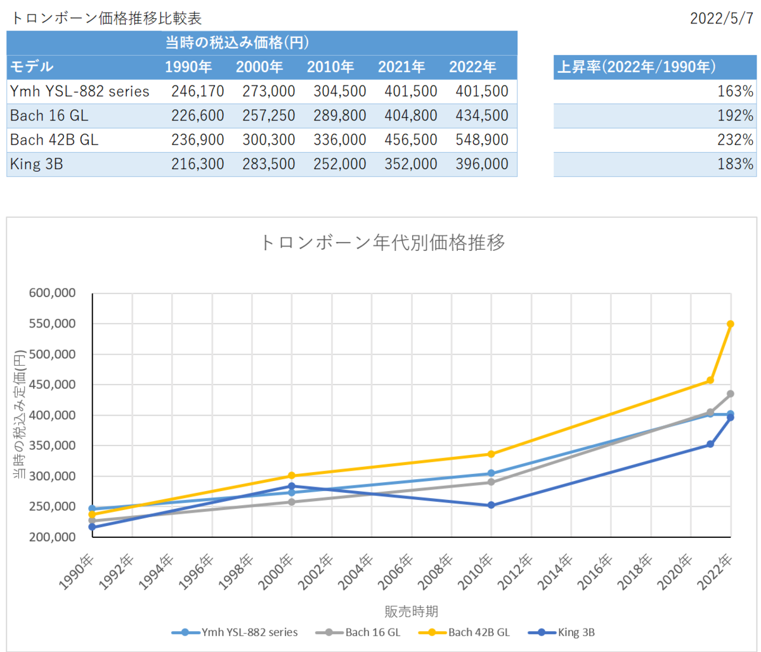Click the date 2022/5/7
Screen dimensions: 761x652
click(x=722, y=18)
